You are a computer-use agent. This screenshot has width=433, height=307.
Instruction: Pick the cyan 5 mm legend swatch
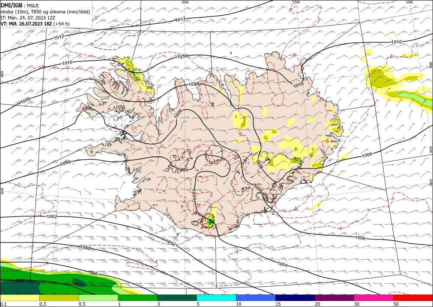click(216, 298)
